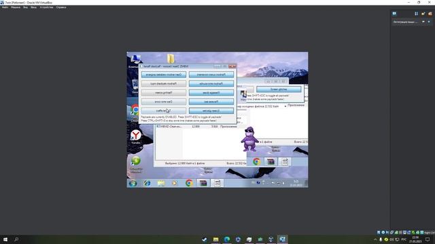Open Windows Explorer from the guest taskbar
Image resolution: width=435 pixels, height=244 pixels.
[161, 183]
